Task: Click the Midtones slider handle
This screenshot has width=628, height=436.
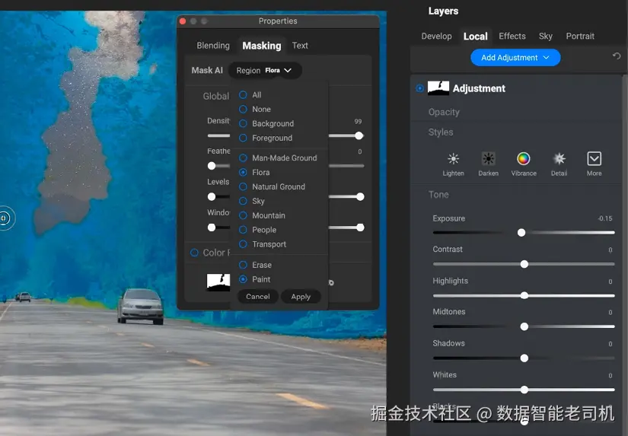Action: pos(524,326)
